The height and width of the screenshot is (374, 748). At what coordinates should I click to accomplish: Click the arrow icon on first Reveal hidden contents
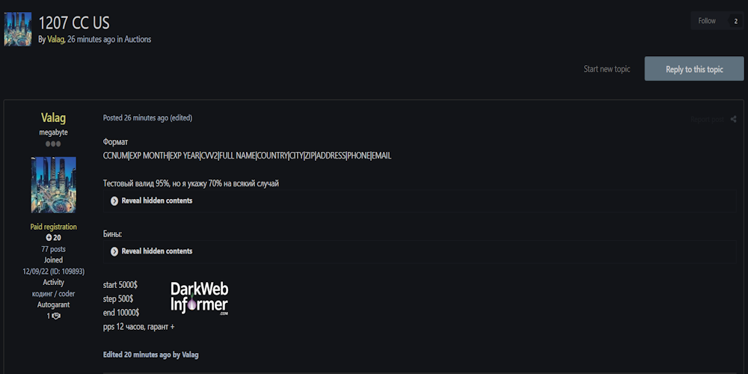tap(114, 200)
